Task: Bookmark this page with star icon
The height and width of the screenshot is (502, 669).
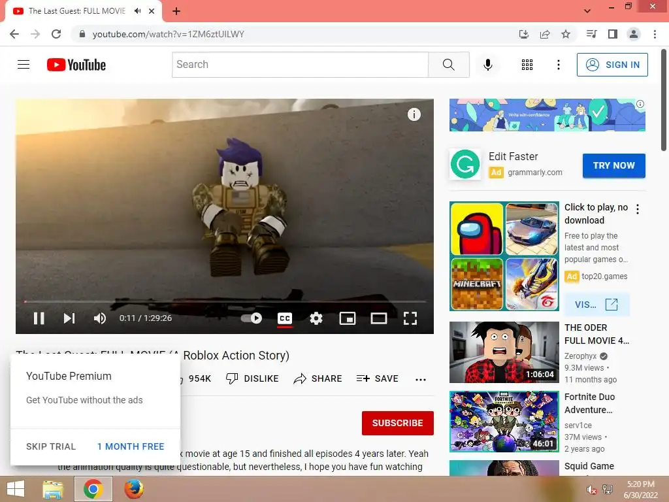Action: (566, 34)
